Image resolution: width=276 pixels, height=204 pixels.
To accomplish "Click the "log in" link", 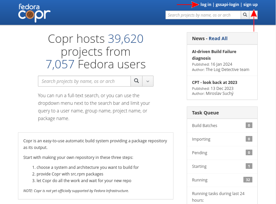I will (205, 4).
